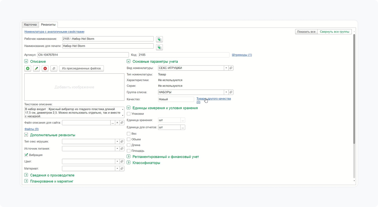Open image icon next to delete button
This screenshot has height=207, width=378.
point(54,68)
